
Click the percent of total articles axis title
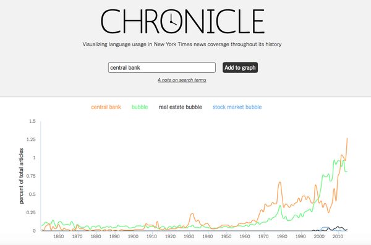point(21,176)
